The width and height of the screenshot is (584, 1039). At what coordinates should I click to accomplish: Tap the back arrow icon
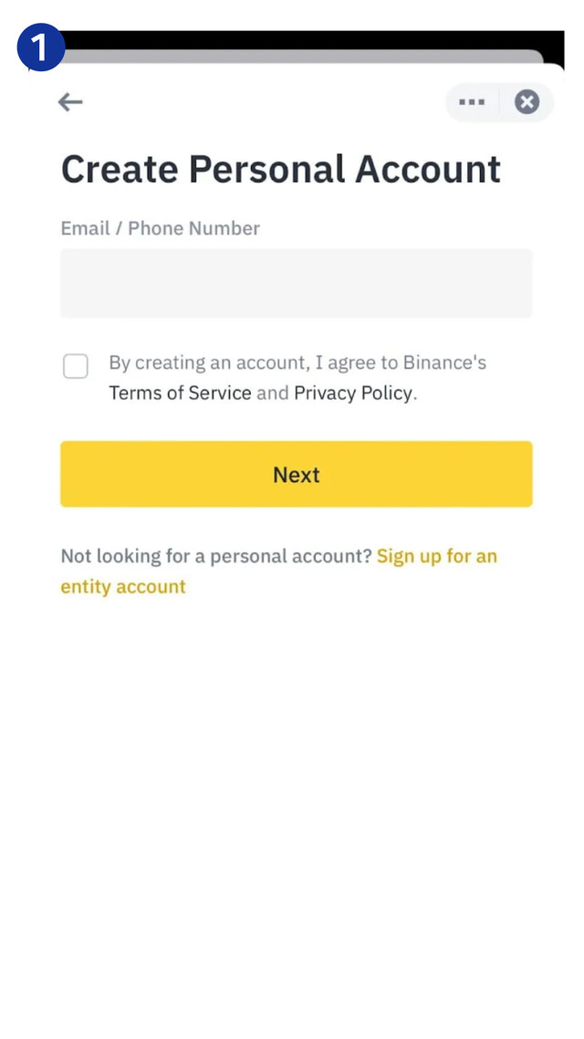point(70,102)
